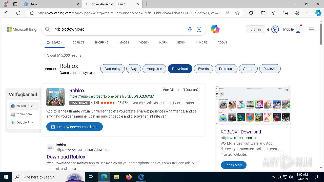The height and width of the screenshot is (182, 324).
Task: Open the Favorites list icon
Action: point(274,13)
